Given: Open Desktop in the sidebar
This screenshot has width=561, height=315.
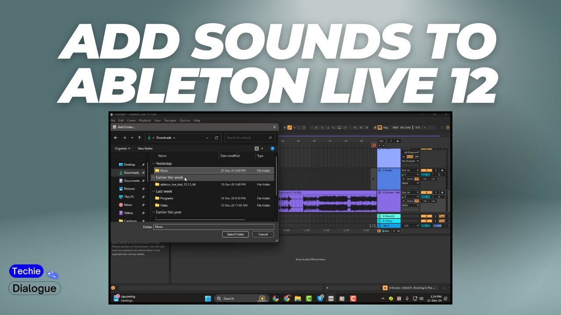Looking at the screenshot, I should (x=129, y=164).
